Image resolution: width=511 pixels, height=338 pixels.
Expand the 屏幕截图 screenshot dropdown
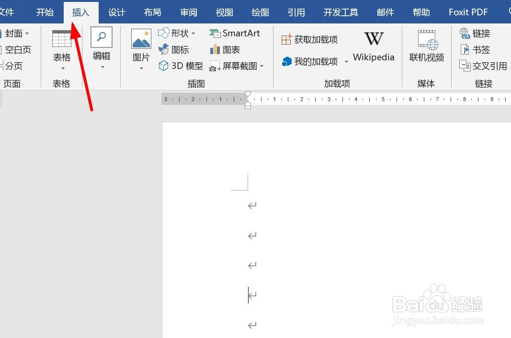point(261,66)
